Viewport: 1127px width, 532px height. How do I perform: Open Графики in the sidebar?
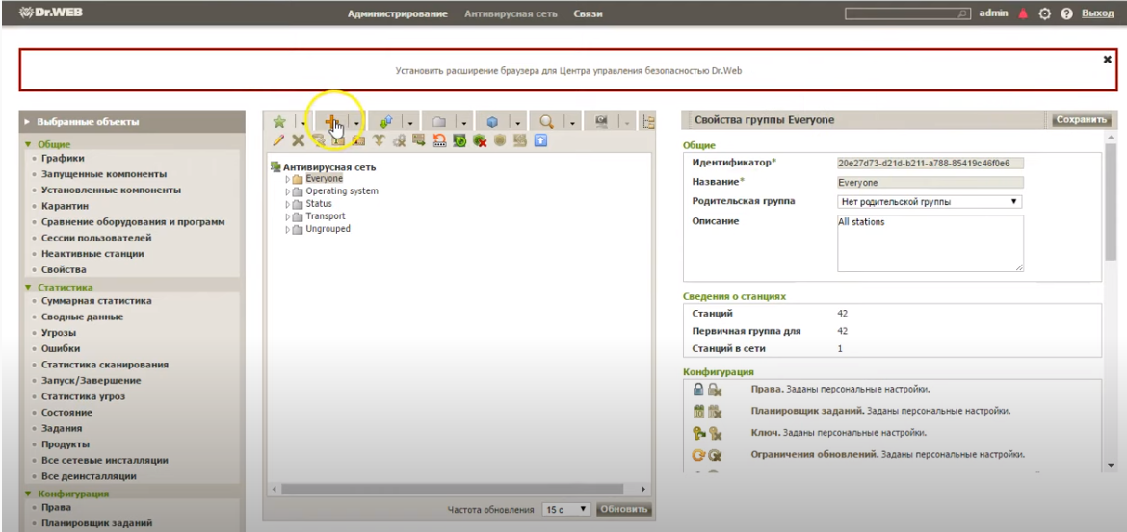coord(63,159)
